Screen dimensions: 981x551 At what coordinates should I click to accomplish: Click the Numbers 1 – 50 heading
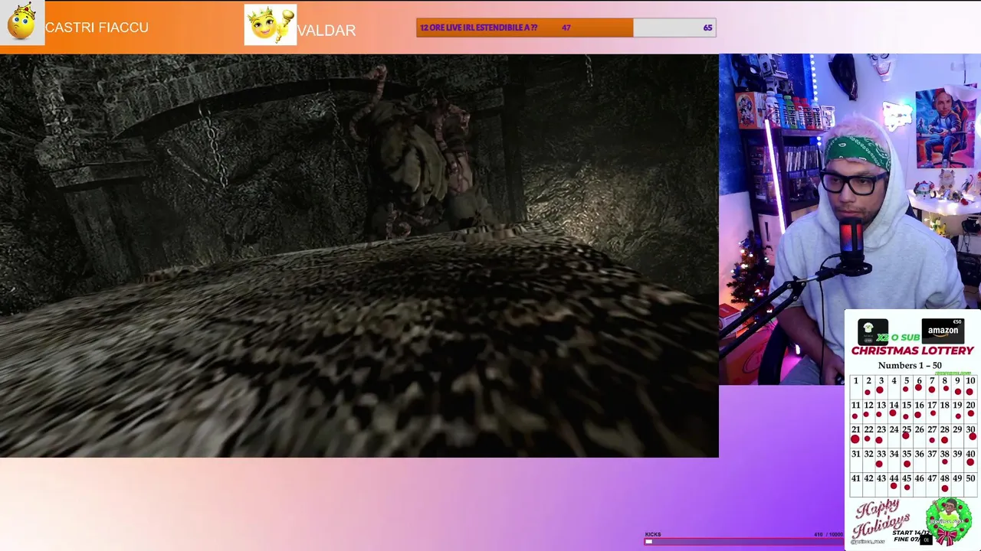pyautogui.click(x=910, y=365)
